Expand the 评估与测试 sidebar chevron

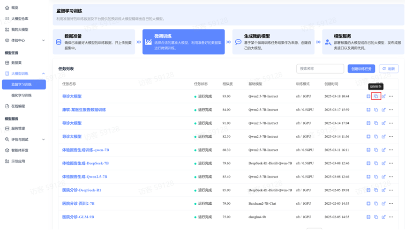[x=44, y=140]
